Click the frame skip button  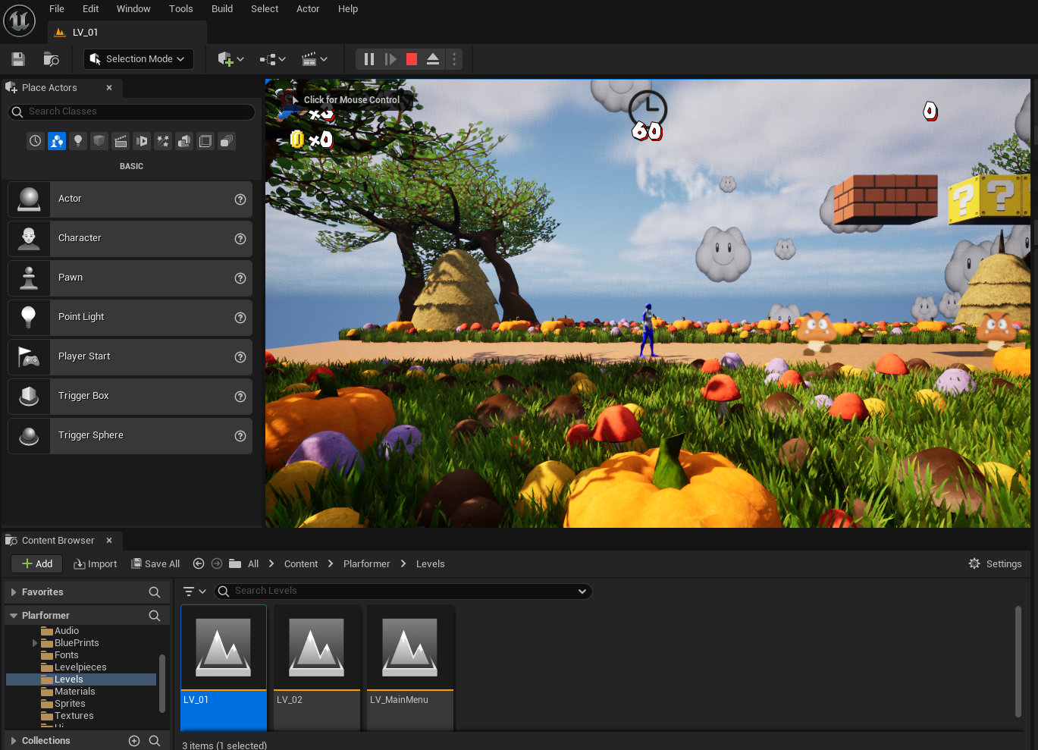click(x=390, y=59)
